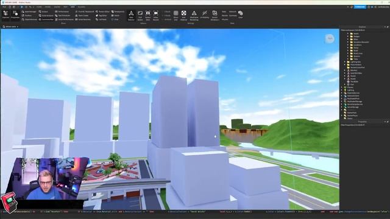Open the Tag Editor

pos(101,15)
